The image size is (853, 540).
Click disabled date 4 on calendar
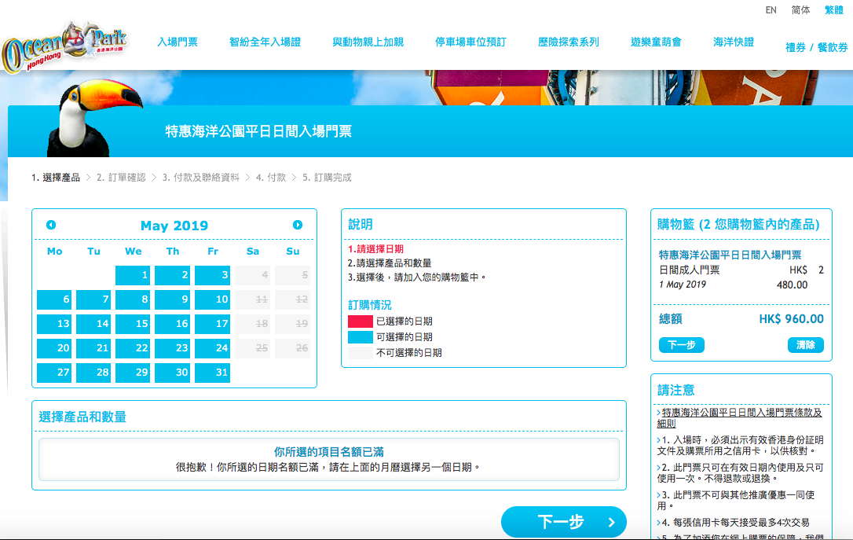click(252, 275)
